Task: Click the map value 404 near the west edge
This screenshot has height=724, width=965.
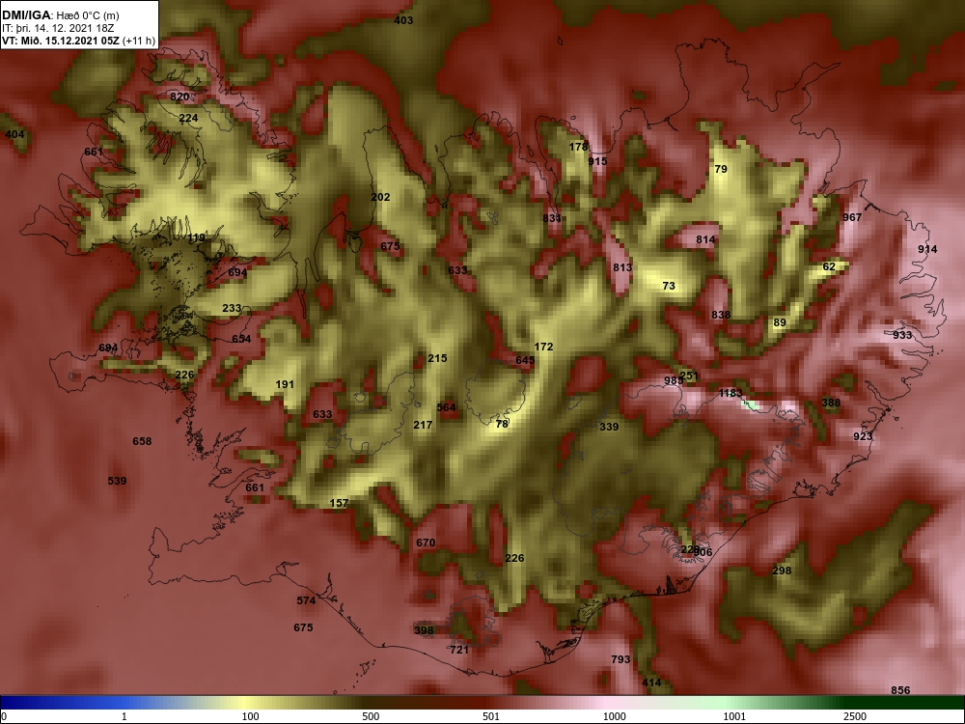Action: pyautogui.click(x=14, y=134)
